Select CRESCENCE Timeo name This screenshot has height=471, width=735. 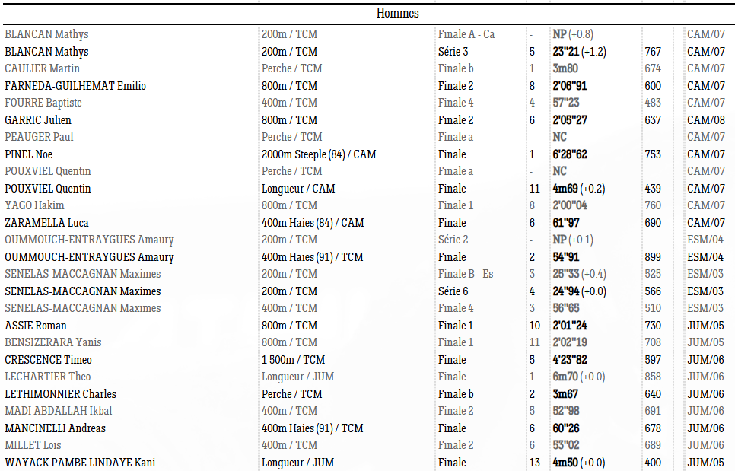point(48,359)
